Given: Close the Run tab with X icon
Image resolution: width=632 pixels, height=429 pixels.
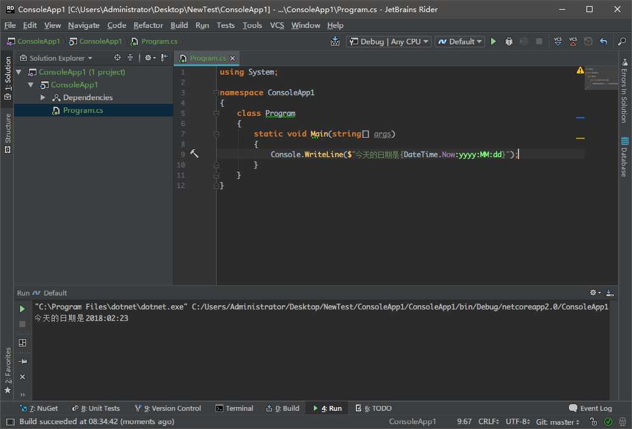Looking at the screenshot, I should tap(22, 377).
